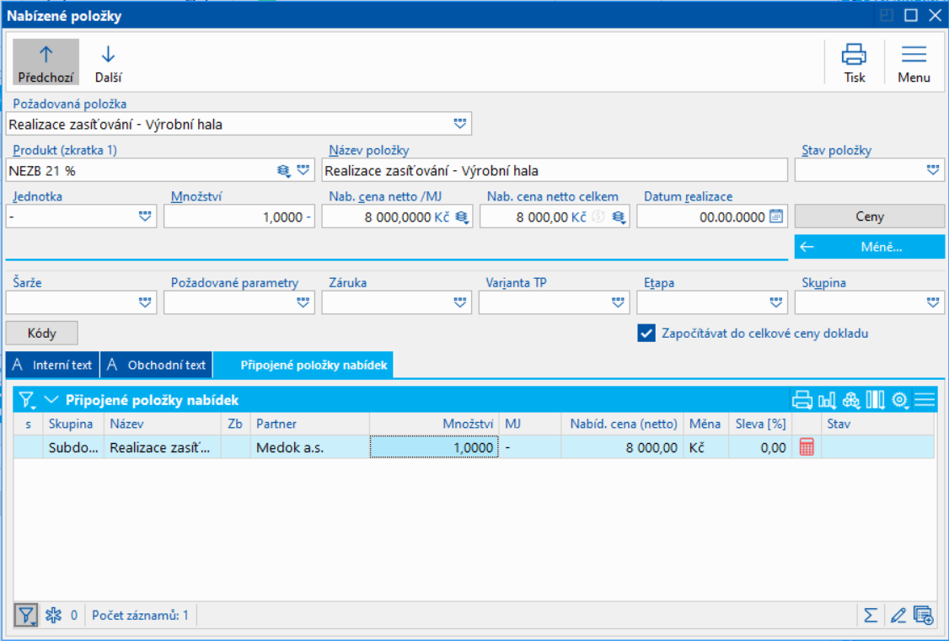Switch to Interní text tab

pyautogui.click(x=52, y=366)
